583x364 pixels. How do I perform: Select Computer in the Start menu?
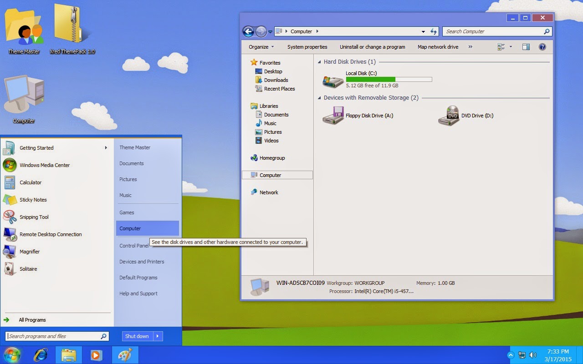tap(148, 228)
